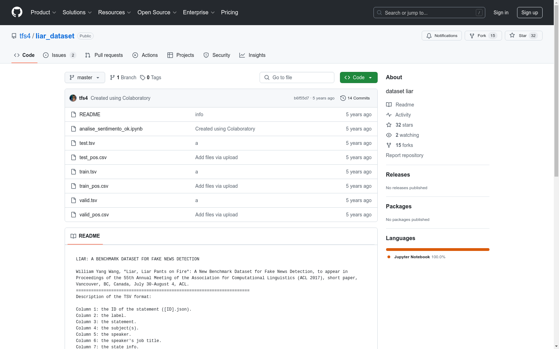
Task: Click the watching eye icon
Action: tap(389, 135)
